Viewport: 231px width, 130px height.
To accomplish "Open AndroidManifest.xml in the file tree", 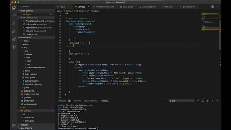I will 36,68.
